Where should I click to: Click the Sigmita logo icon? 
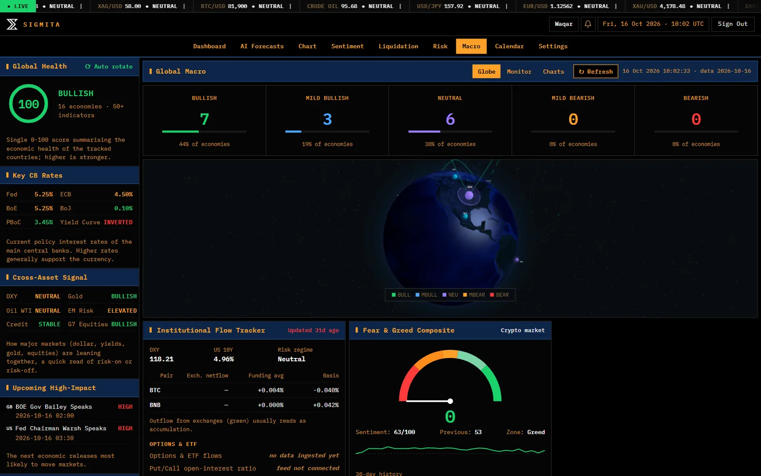12,24
